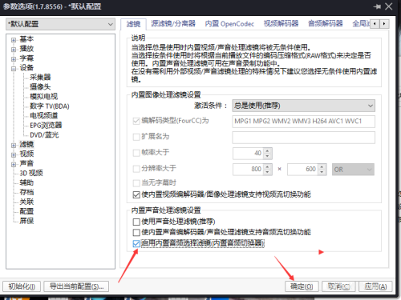Select 存档 in the settings tree
Image resolution: width=401 pixels, height=300 pixels.
click(26, 192)
